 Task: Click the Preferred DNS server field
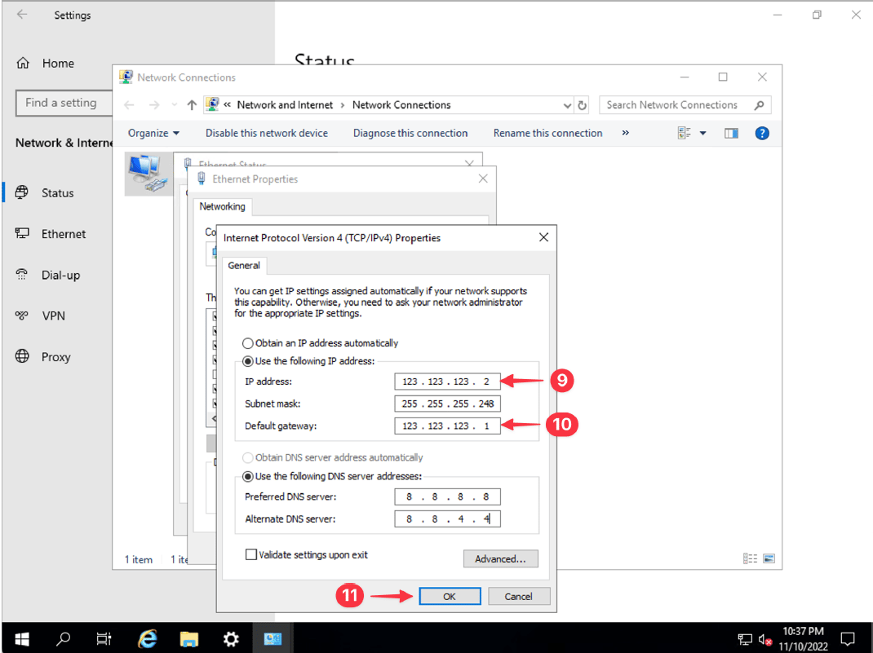[x=447, y=496]
